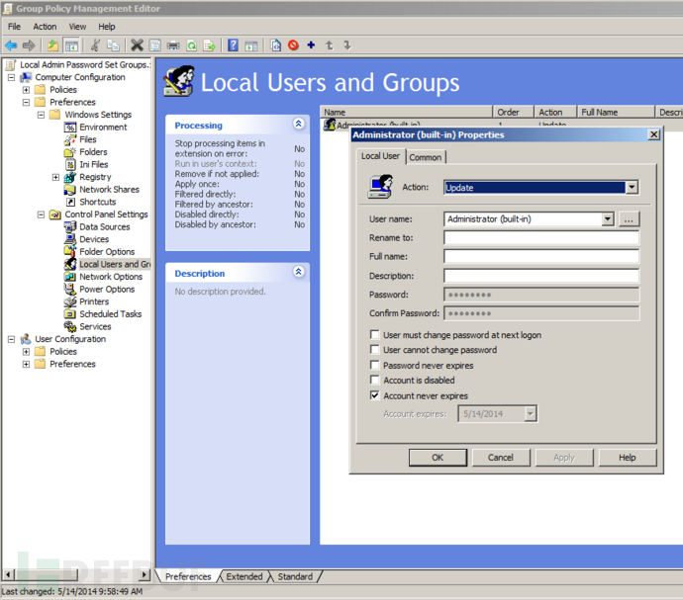Click the Print toolbar icon
Image resolution: width=683 pixels, height=600 pixels.
(x=173, y=45)
